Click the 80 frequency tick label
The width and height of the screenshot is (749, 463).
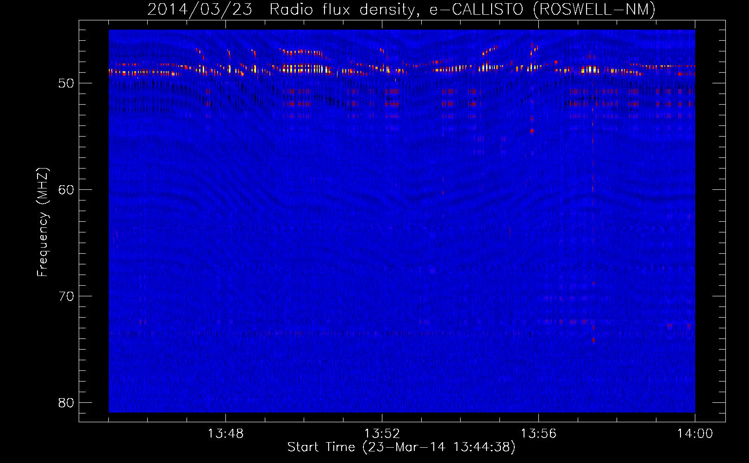point(66,403)
